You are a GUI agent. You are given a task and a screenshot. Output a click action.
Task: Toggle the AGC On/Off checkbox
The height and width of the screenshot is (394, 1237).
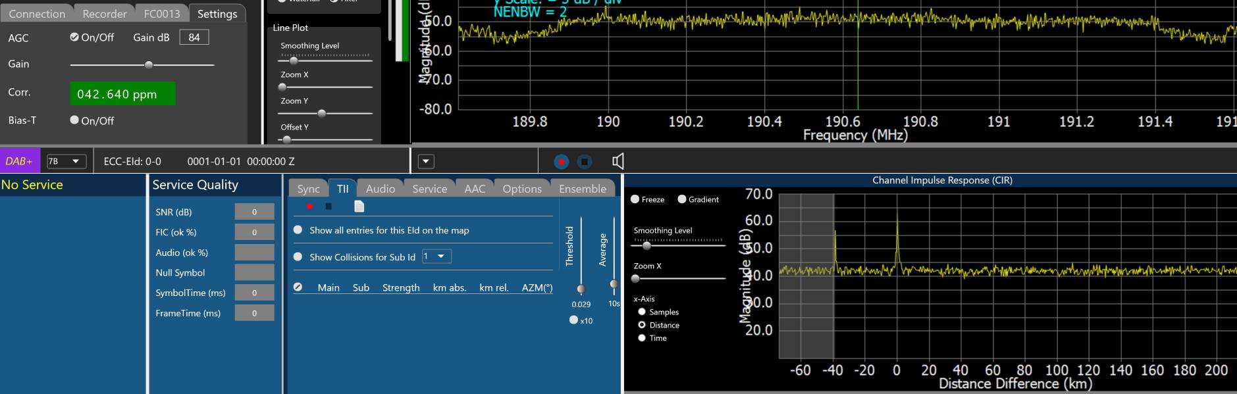[74, 37]
